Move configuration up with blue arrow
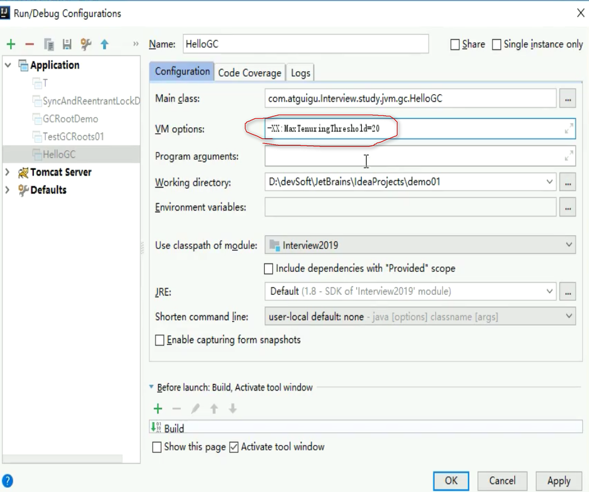Image resolution: width=589 pixels, height=492 pixels. pos(104,45)
